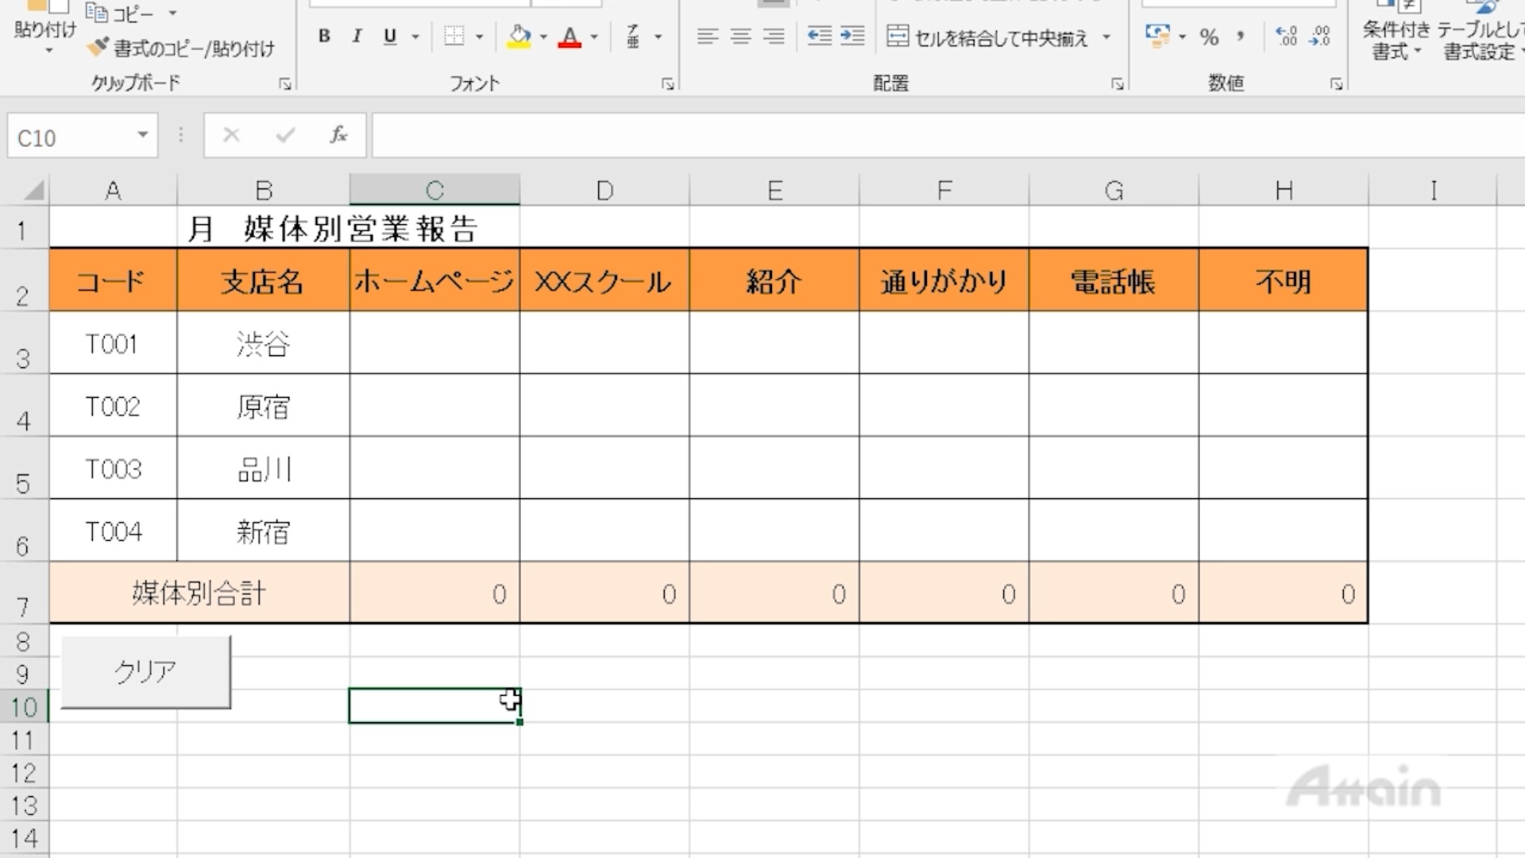Screen dimensions: 1525x858
Task: Open the Name Box dropdown arrow
Action: [x=143, y=135]
